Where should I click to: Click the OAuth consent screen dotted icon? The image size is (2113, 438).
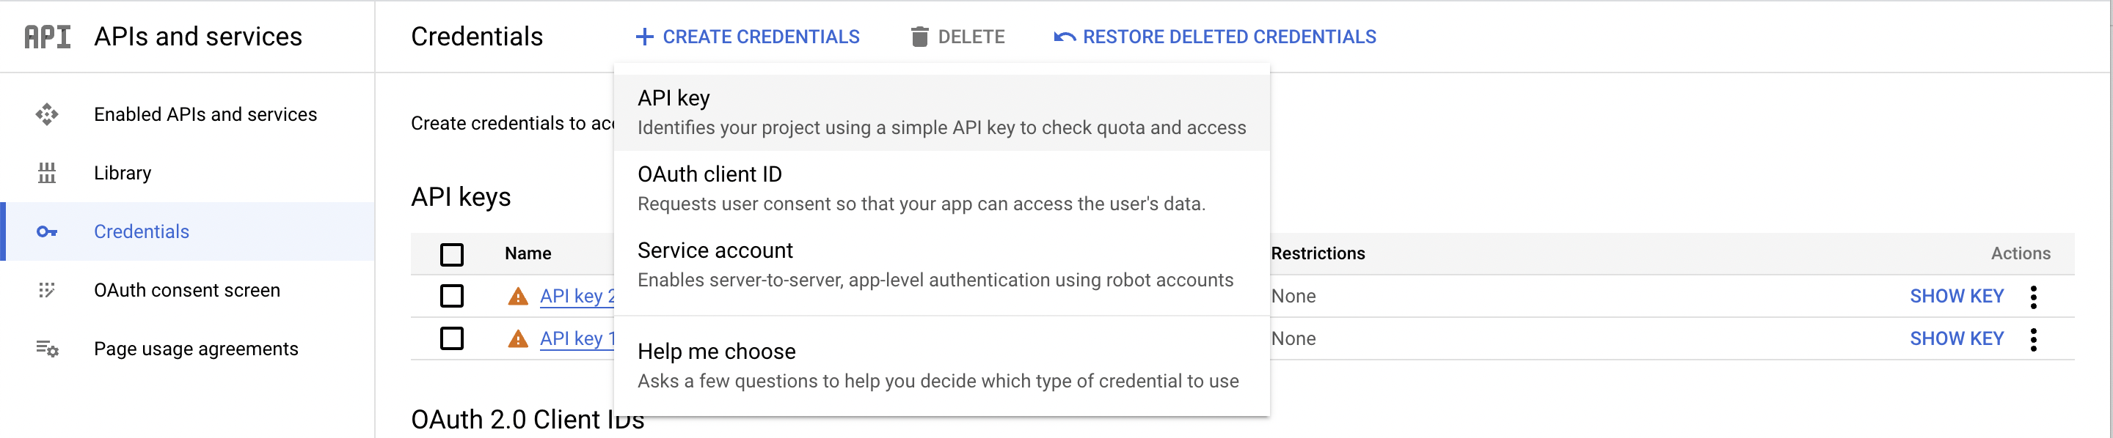[x=48, y=290]
